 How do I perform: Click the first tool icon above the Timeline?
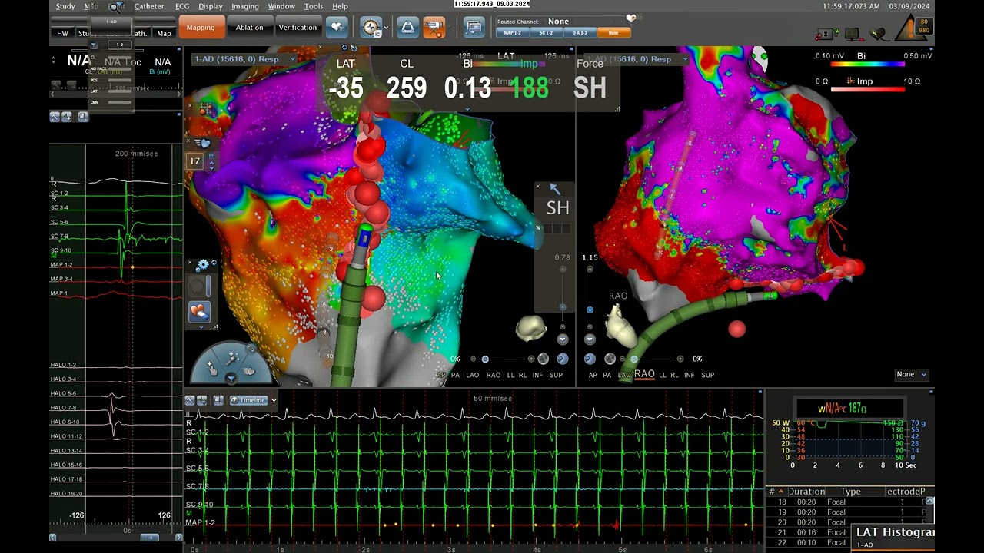(x=189, y=400)
